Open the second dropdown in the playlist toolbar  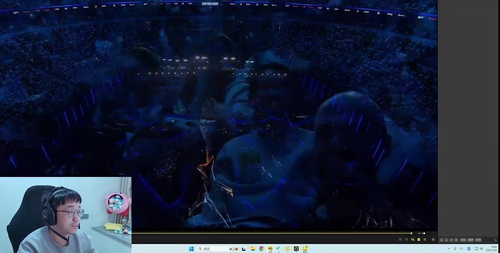pos(446,240)
